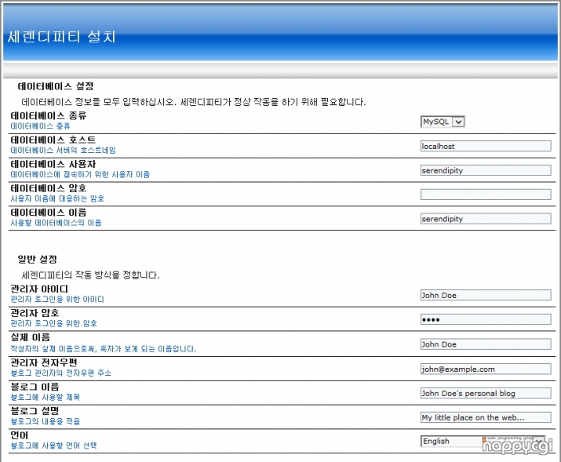Open the MySQL database type dropdown
This screenshot has height=462, width=561.
[x=443, y=122]
